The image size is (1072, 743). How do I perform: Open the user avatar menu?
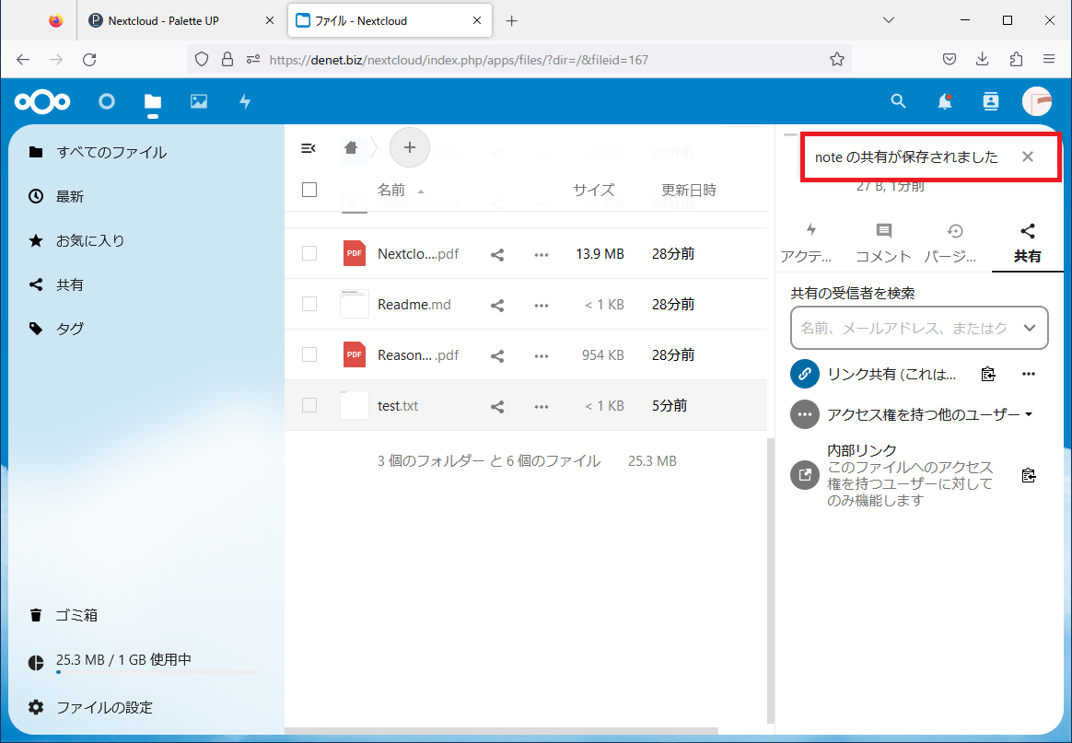[1036, 102]
